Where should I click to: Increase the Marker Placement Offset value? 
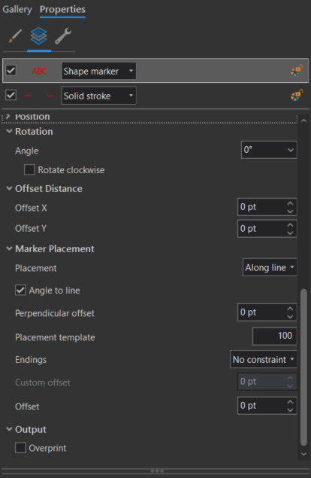click(290, 402)
